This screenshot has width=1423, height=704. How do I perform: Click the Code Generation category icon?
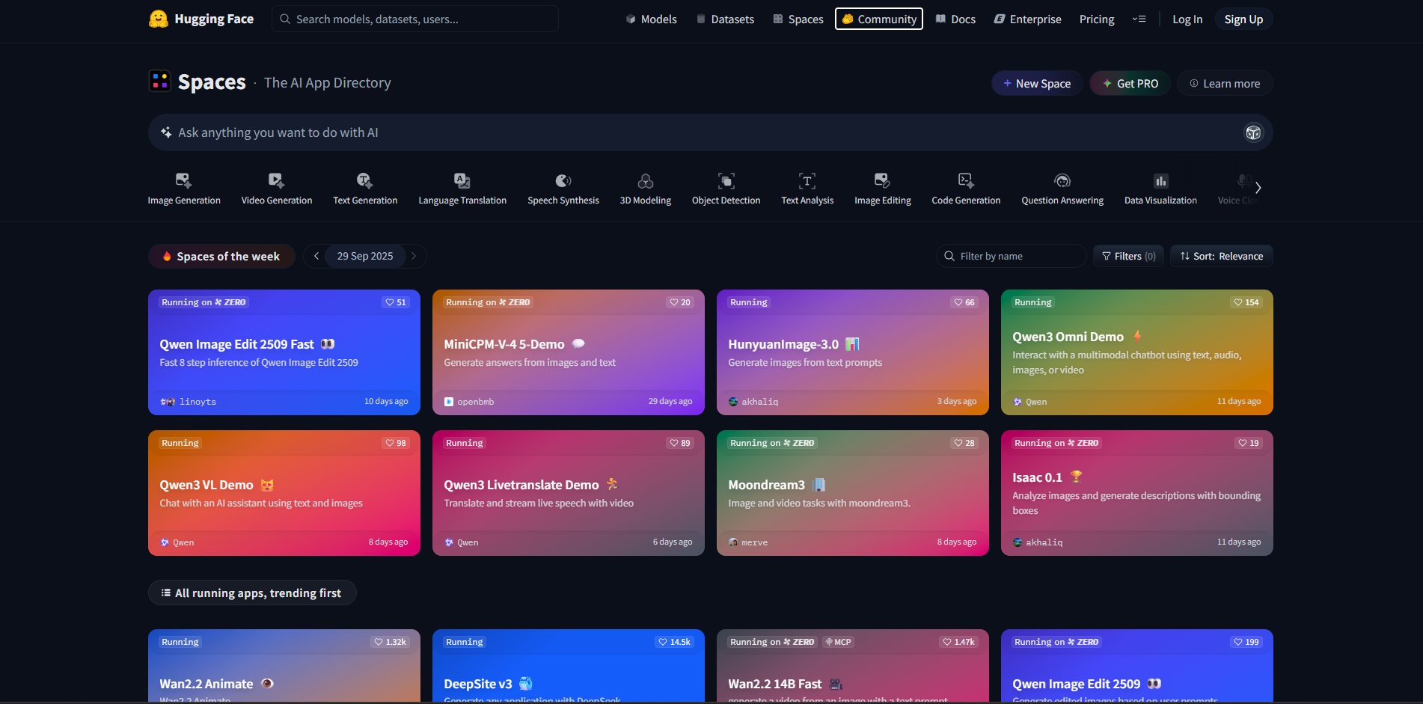pos(965,180)
